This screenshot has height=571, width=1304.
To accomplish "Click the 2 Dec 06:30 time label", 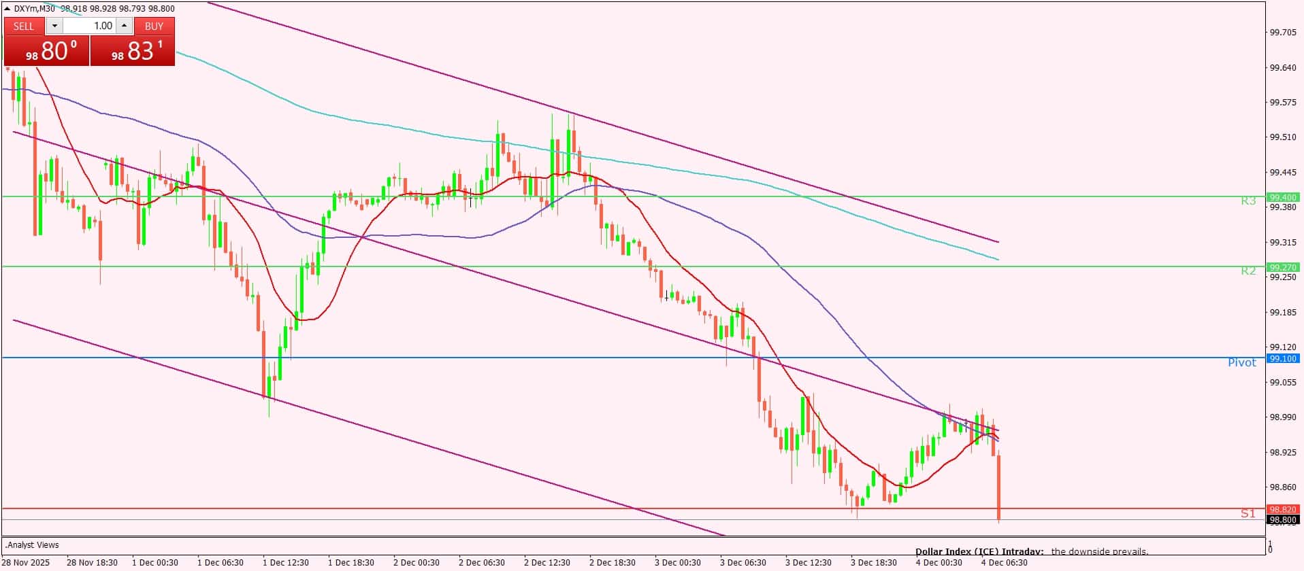I will [x=482, y=563].
